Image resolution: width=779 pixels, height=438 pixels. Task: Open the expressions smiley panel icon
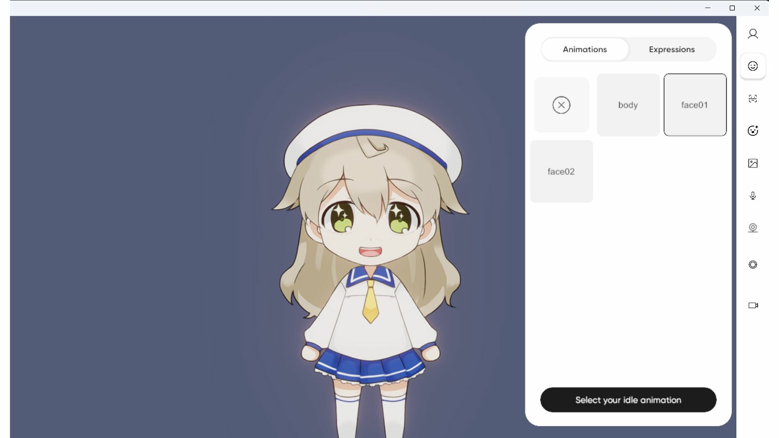point(753,66)
